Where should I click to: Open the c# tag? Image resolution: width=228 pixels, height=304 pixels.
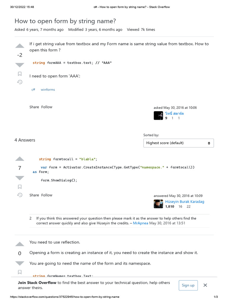pyautogui.click(x=33, y=90)
